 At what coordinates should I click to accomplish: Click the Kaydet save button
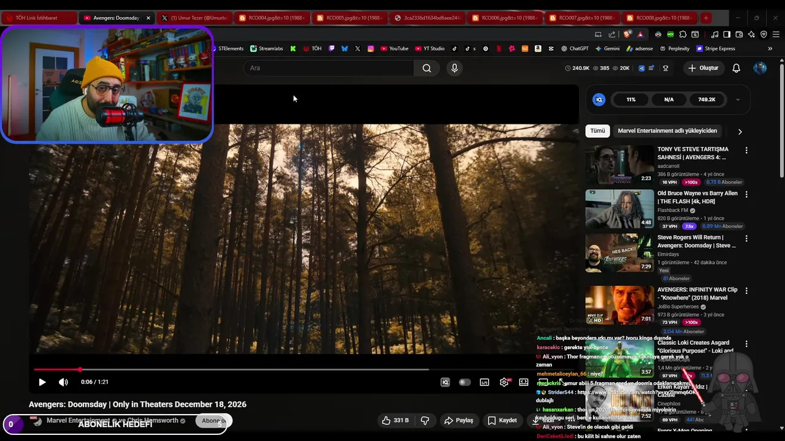point(502,420)
